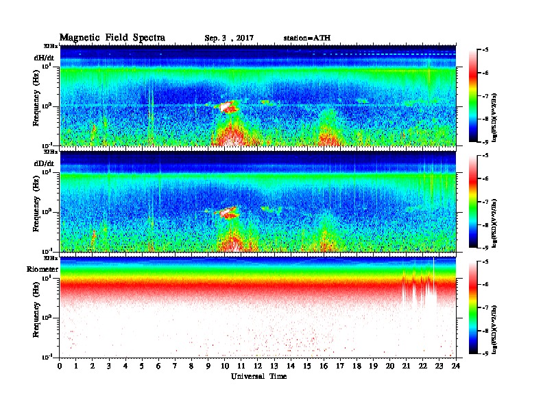
Task: Click the "-8" tick on dD/dt color bar
Action: pos(485,225)
